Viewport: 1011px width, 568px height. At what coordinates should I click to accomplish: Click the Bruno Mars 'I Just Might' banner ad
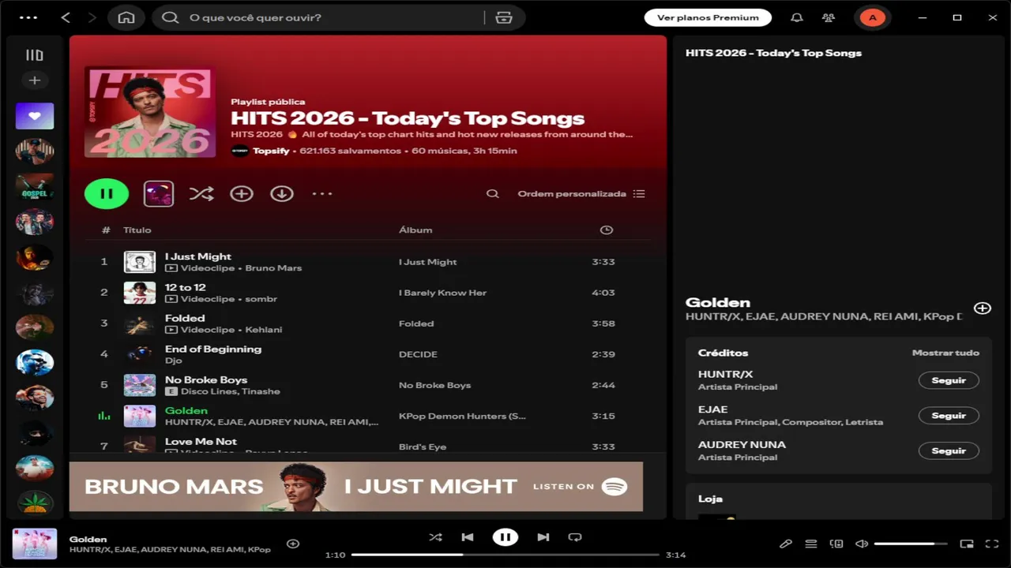[356, 487]
